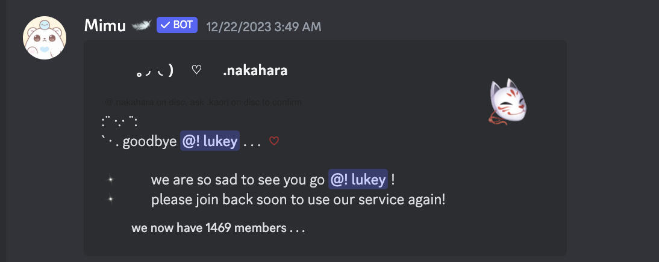Click the white heart in the embed title
This screenshot has height=262, width=659.
coord(196,70)
